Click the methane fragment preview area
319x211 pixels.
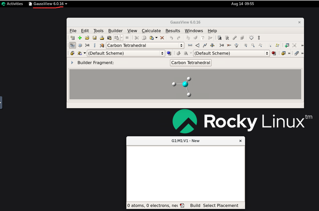coord(185,84)
